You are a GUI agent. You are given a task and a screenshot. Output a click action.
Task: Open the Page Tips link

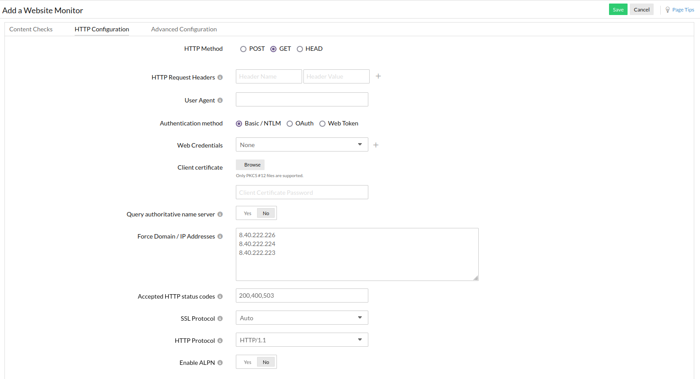point(683,10)
